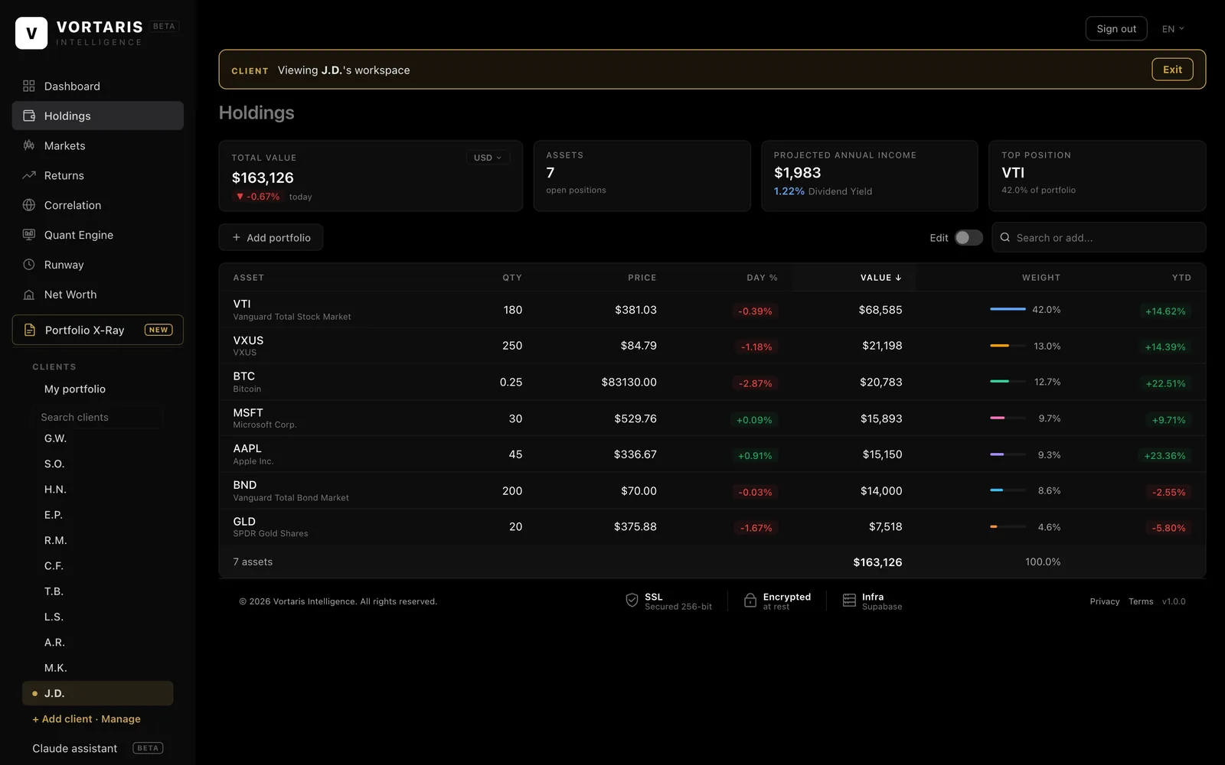
Task: Open the USD currency dropdown
Action: coord(488,158)
